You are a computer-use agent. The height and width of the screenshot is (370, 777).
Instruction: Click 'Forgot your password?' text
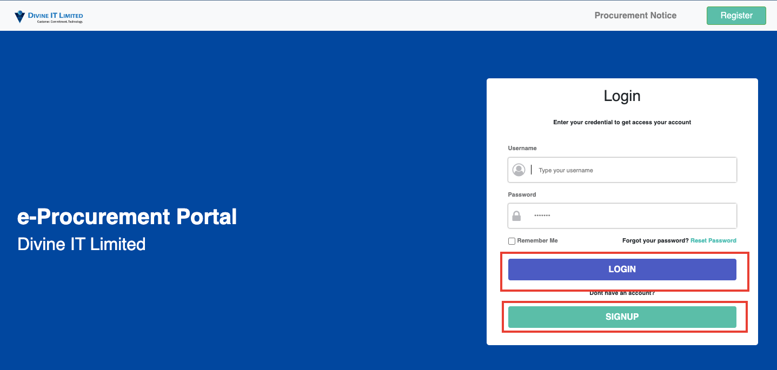tap(655, 240)
